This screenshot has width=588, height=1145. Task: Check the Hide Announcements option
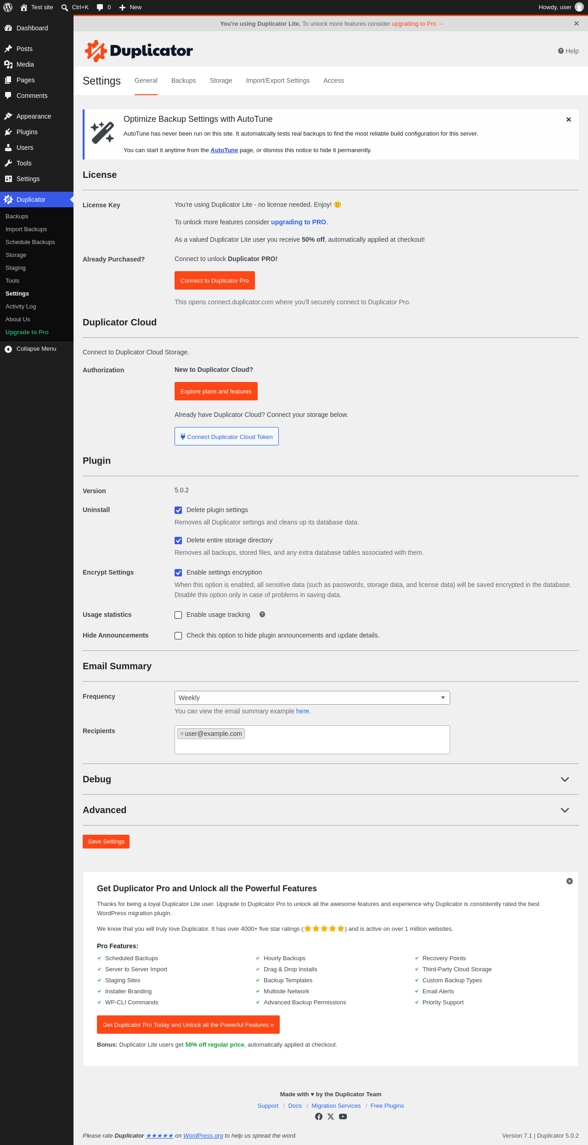tap(178, 636)
